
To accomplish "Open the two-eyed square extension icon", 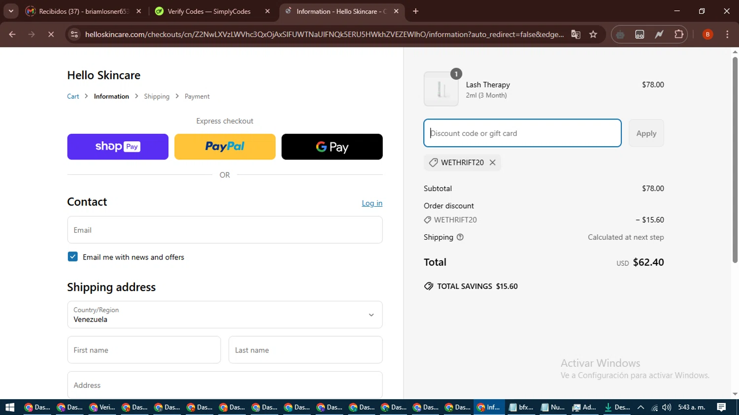I will tap(639, 34).
